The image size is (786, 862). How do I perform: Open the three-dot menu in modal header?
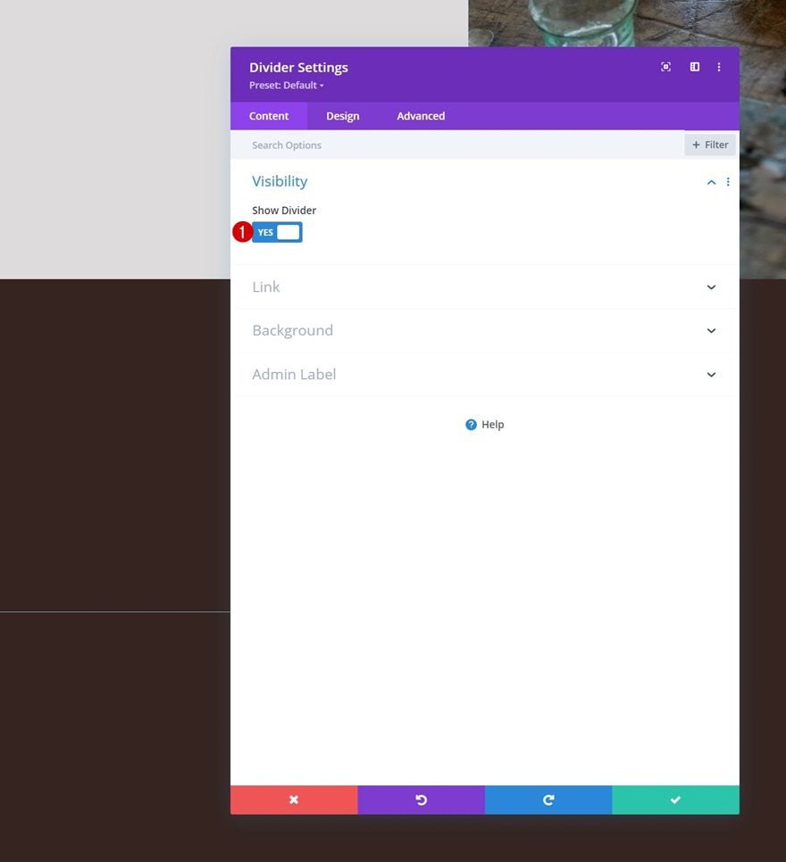(x=719, y=67)
